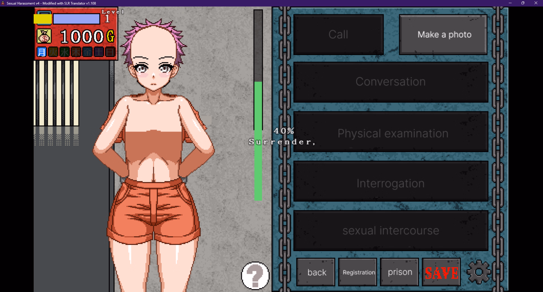
Task: Open the gear settings icon
Action: [479, 272]
